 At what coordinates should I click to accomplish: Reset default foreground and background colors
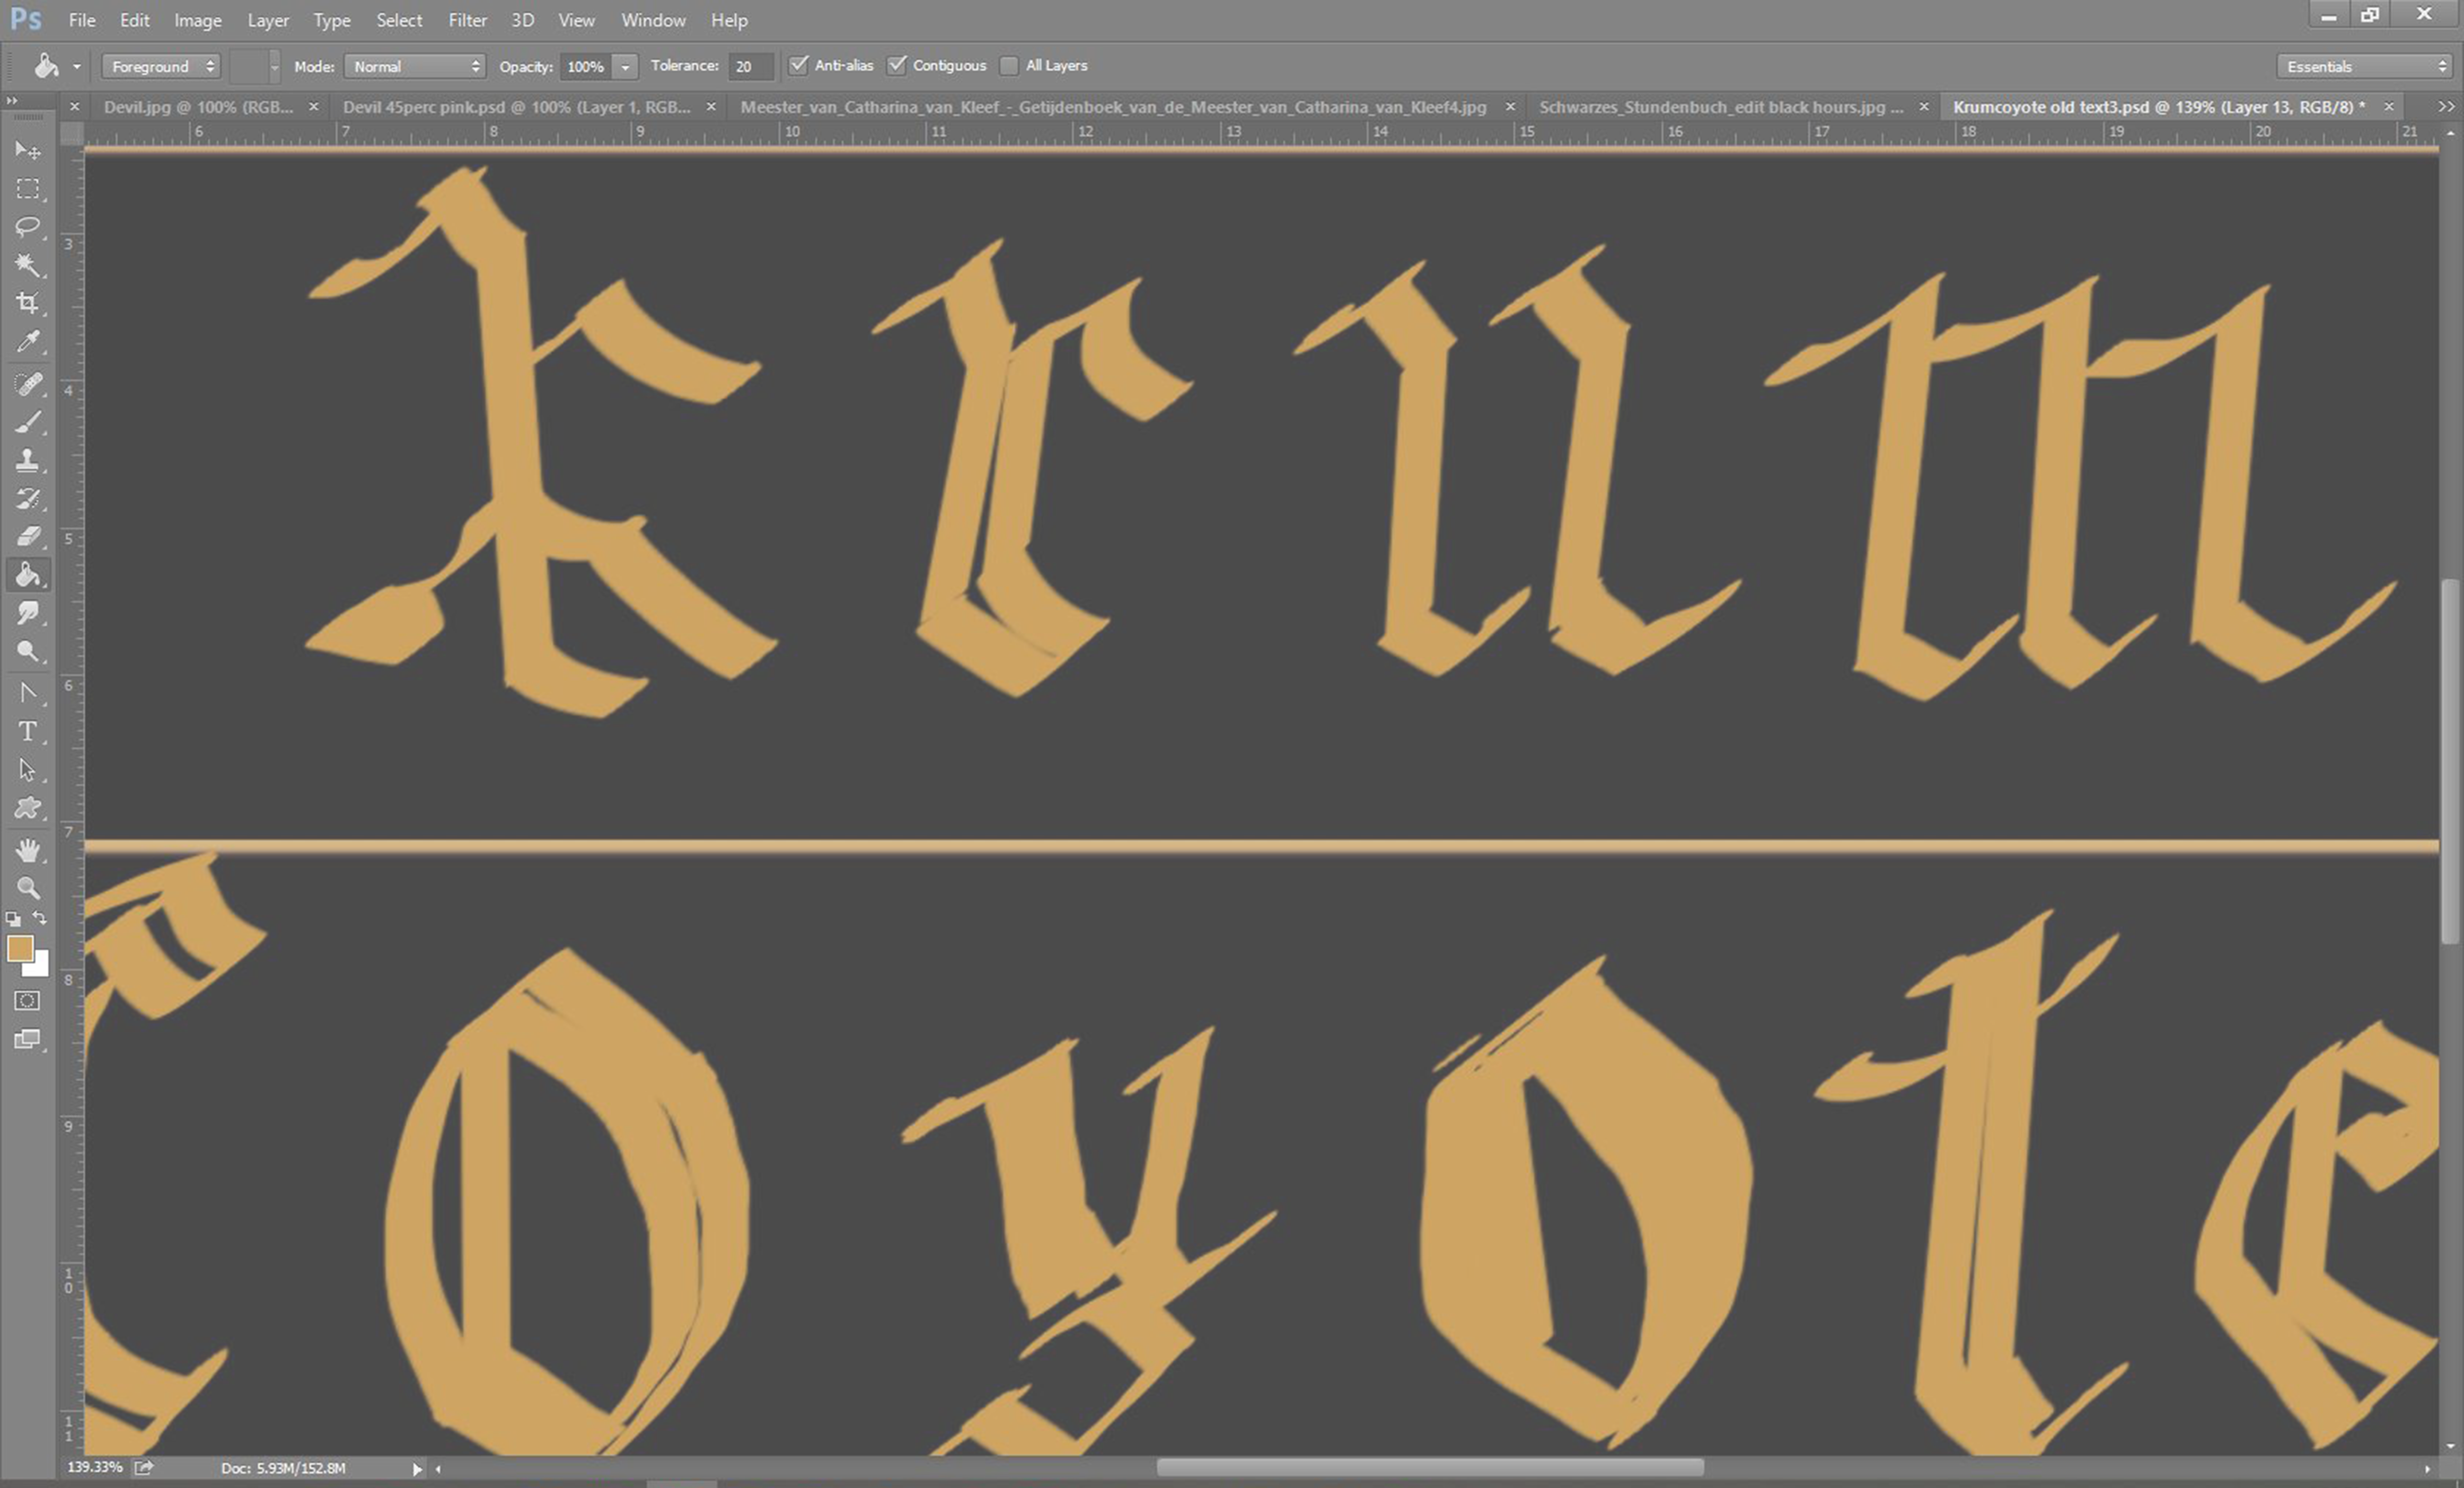(x=13, y=918)
